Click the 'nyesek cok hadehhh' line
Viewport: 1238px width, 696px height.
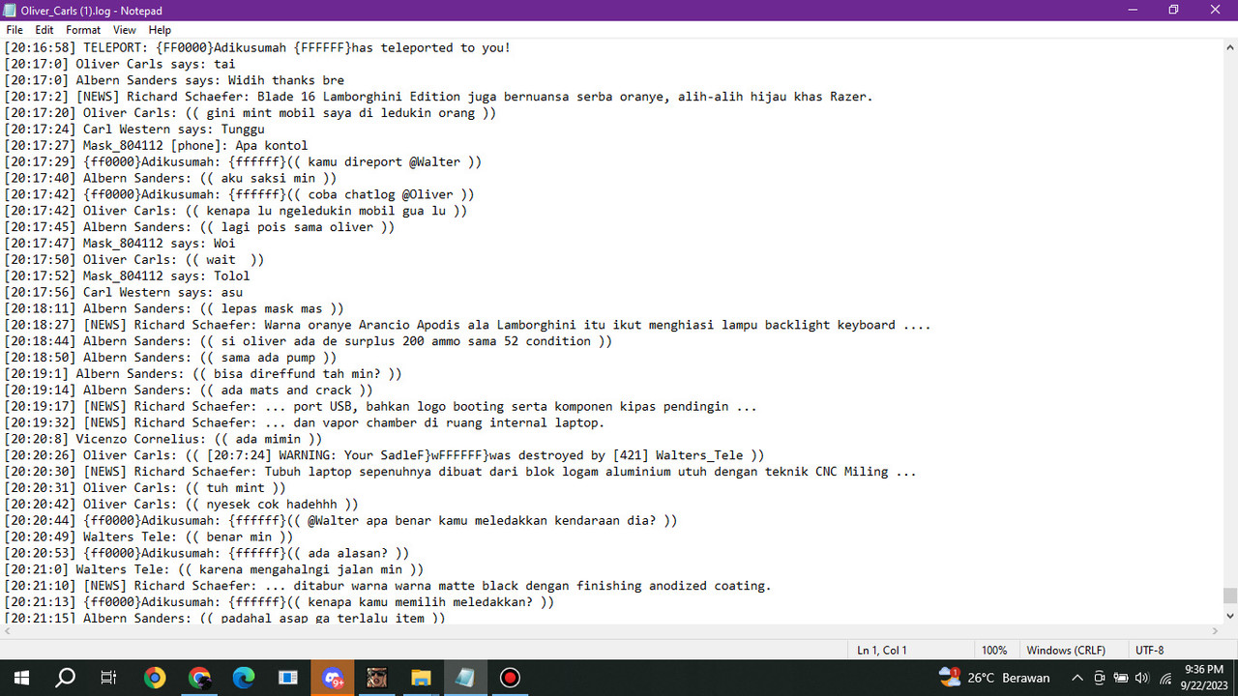181,504
